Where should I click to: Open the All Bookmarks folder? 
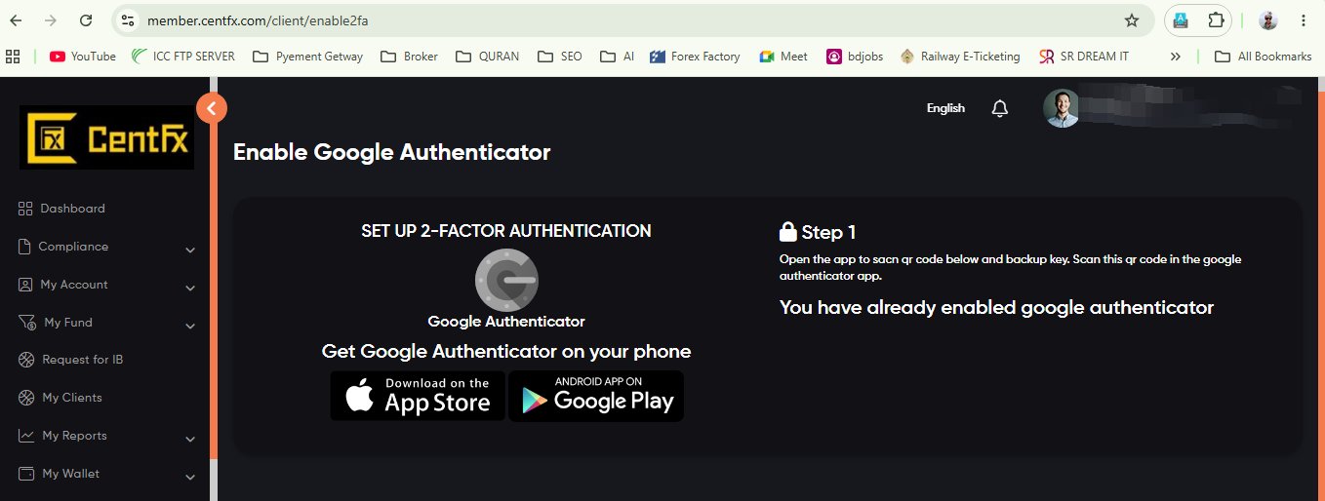[1263, 57]
